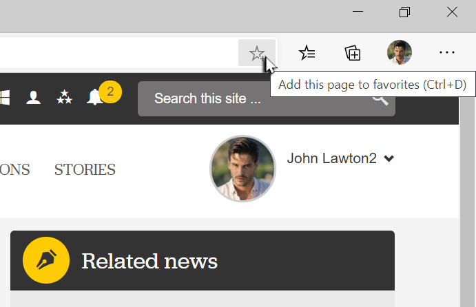476x307 pixels.
Task: Click the yellow pen nib icon
Action: click(x=46, y=261)
